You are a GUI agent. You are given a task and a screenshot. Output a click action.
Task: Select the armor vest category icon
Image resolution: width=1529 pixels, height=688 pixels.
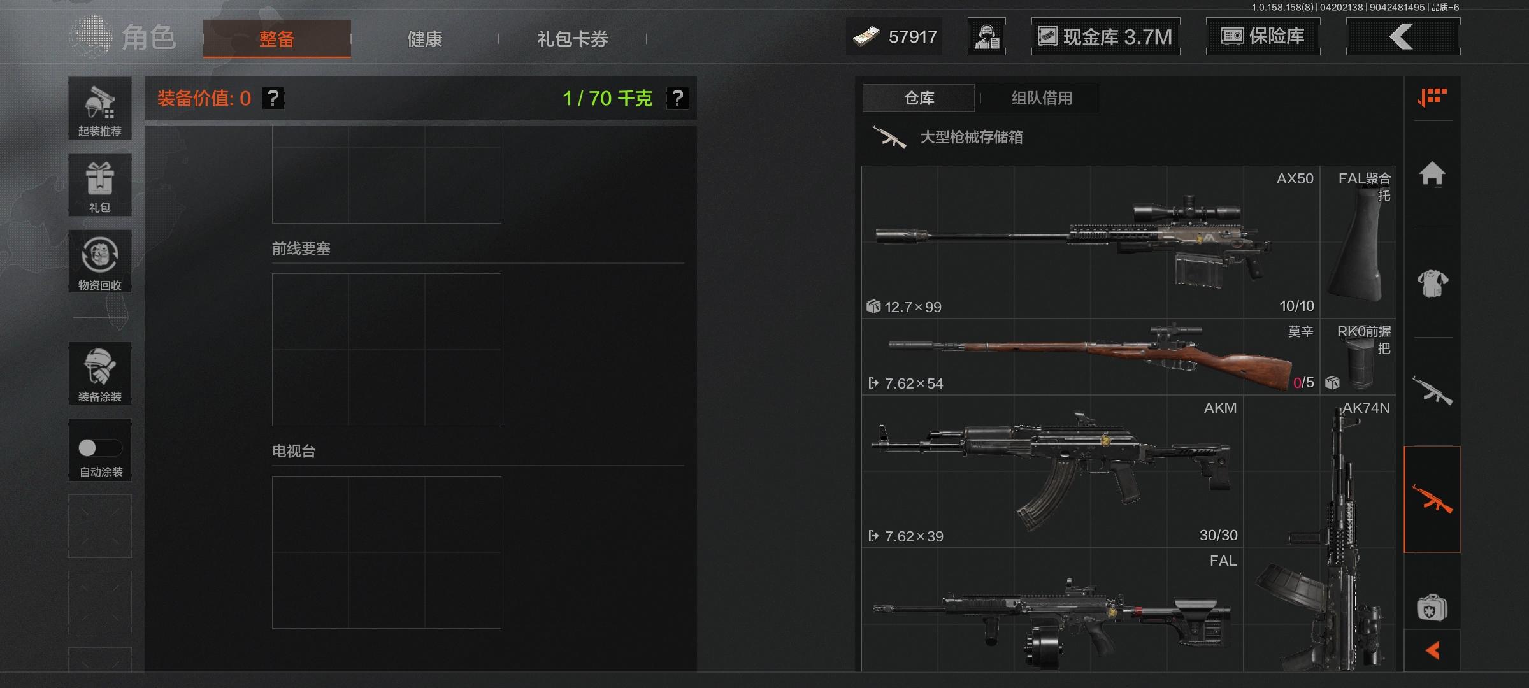pos(1432,283)
